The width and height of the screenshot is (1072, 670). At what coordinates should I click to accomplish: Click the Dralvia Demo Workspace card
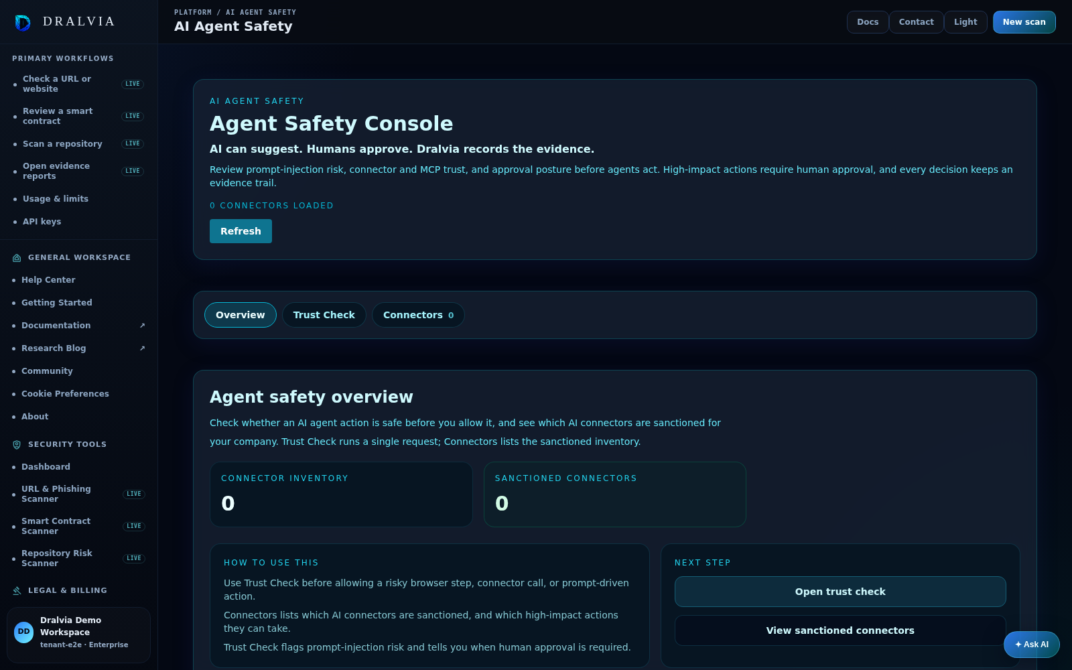click(x=79, y=635)
